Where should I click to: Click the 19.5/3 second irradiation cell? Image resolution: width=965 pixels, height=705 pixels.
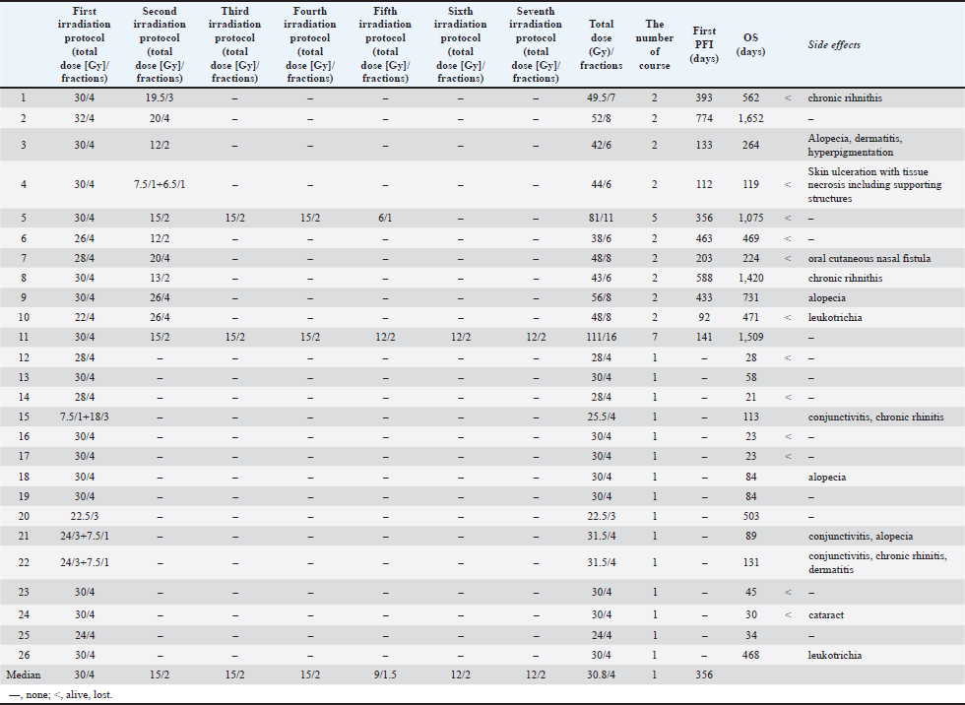coord(160,98)
